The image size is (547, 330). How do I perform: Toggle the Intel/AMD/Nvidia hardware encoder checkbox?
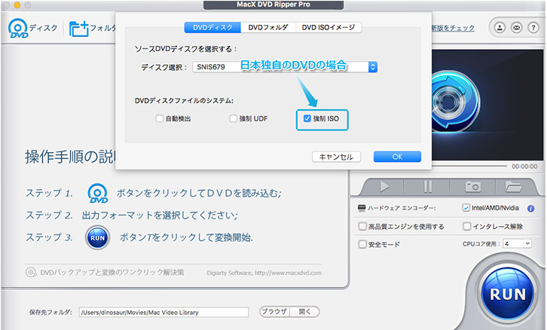(x=466, y=208)
